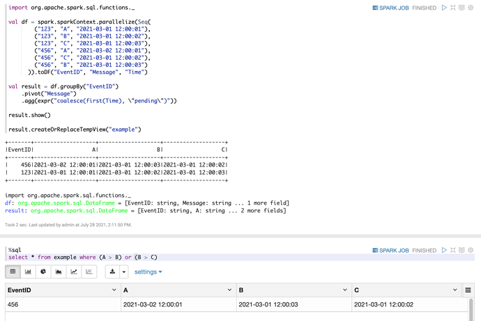Open EventID column menu chevron

pos(114,290)
